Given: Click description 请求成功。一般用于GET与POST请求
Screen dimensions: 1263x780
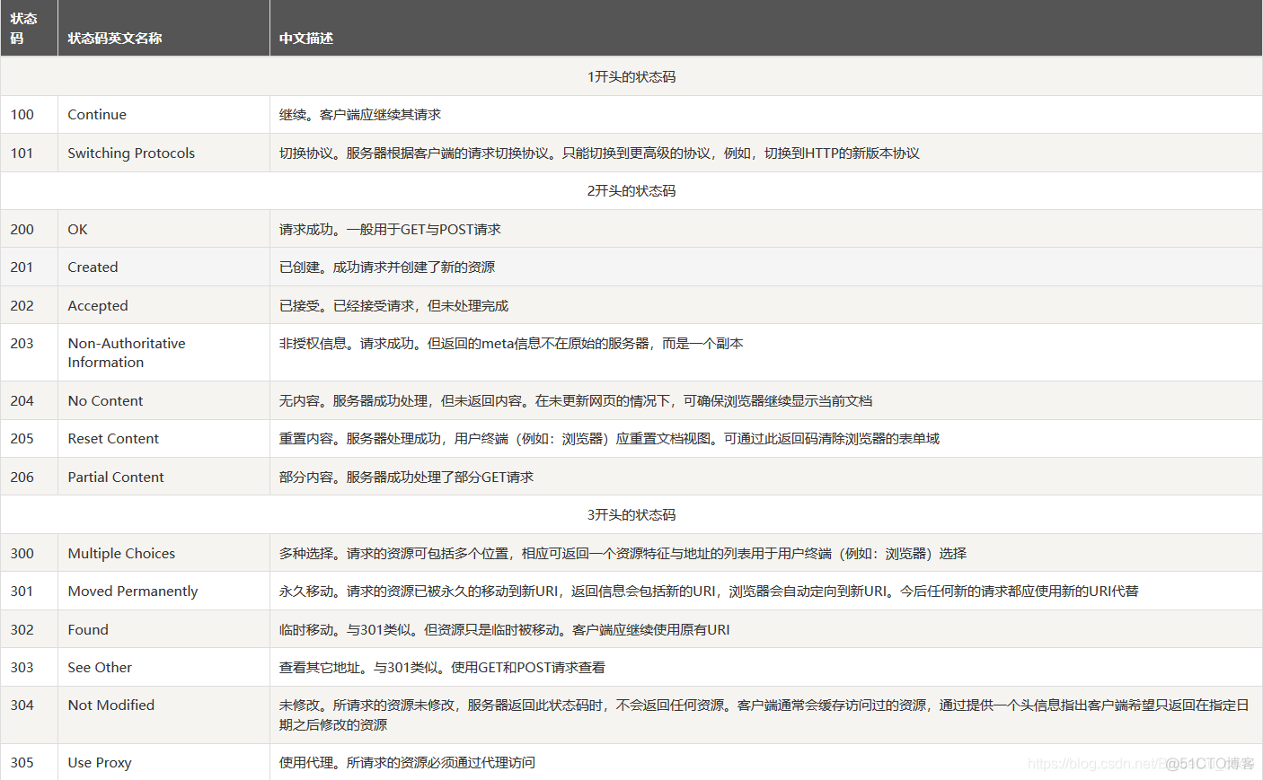Looking at the screenshot, I should pos(390,229).
